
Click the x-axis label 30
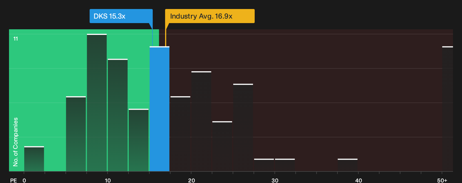pyautogui.click(x=275, y=180)
